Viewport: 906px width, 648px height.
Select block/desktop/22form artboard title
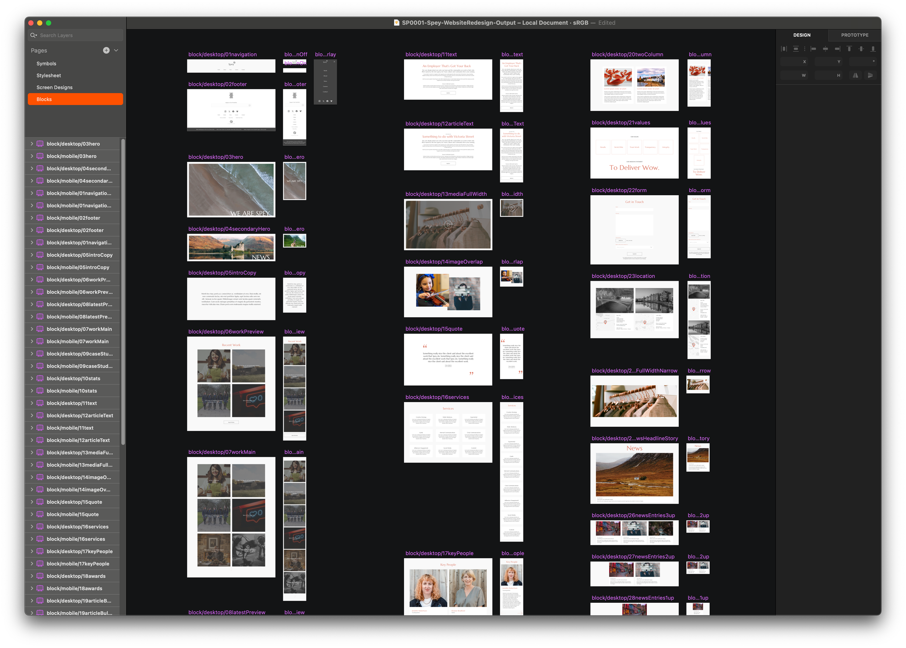(619, 190)
